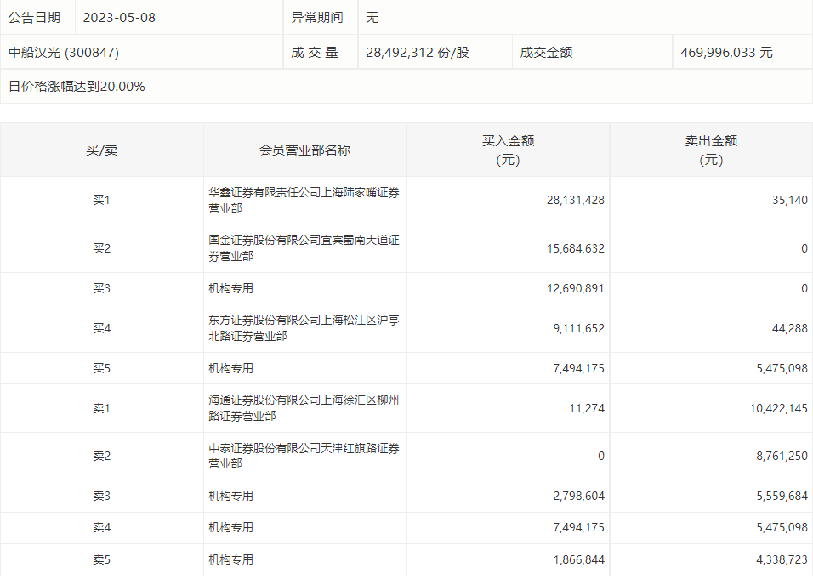Screen dimensions: 813x579
Task: Click the 卖出金额 (元) column header
Action: (x=711, y=150)
